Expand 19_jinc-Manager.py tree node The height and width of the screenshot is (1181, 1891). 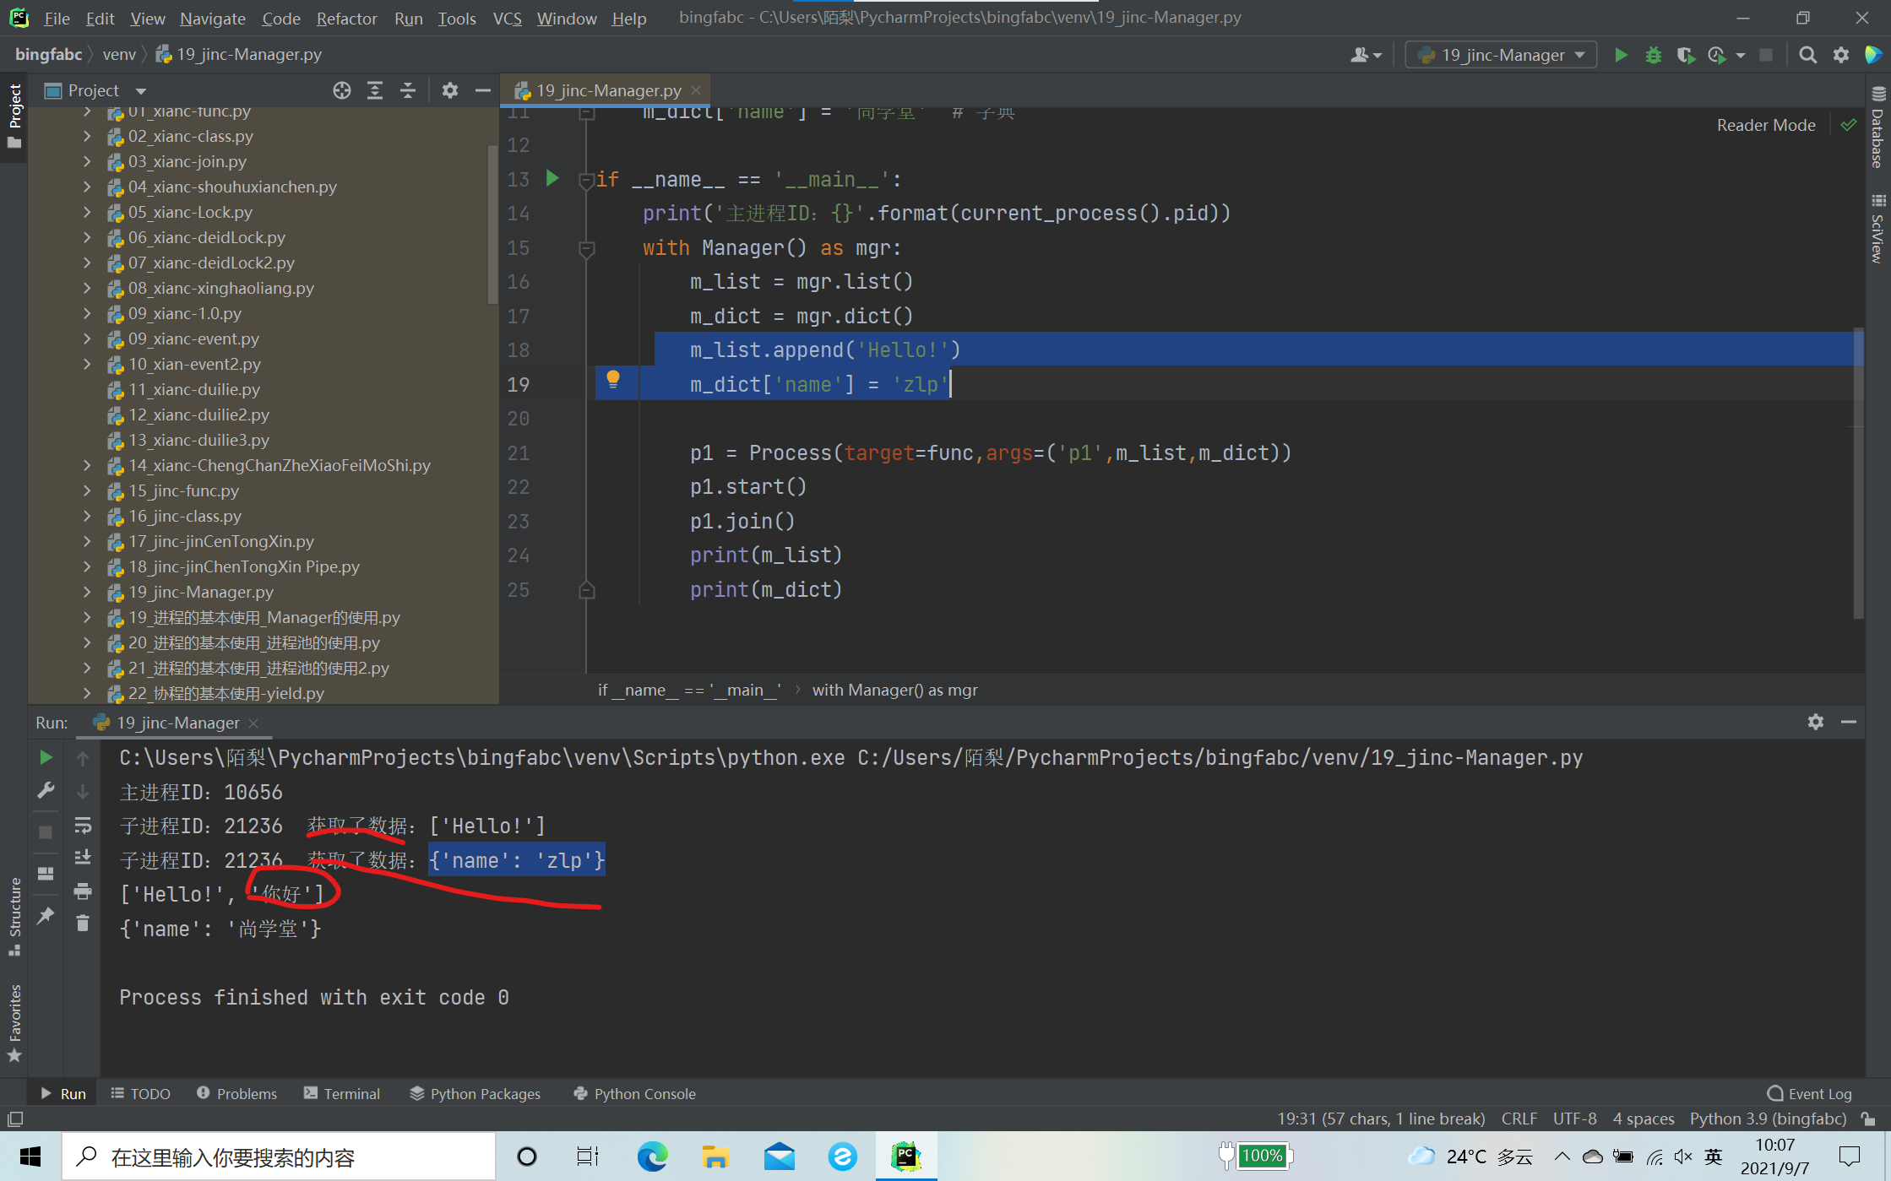(x=87, y=592)
